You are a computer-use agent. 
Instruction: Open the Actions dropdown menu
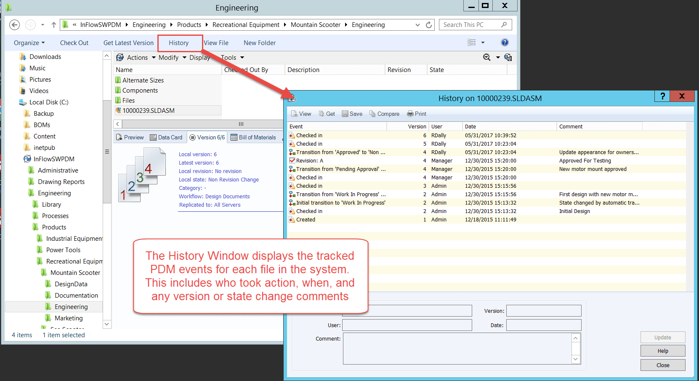(137, 58)
